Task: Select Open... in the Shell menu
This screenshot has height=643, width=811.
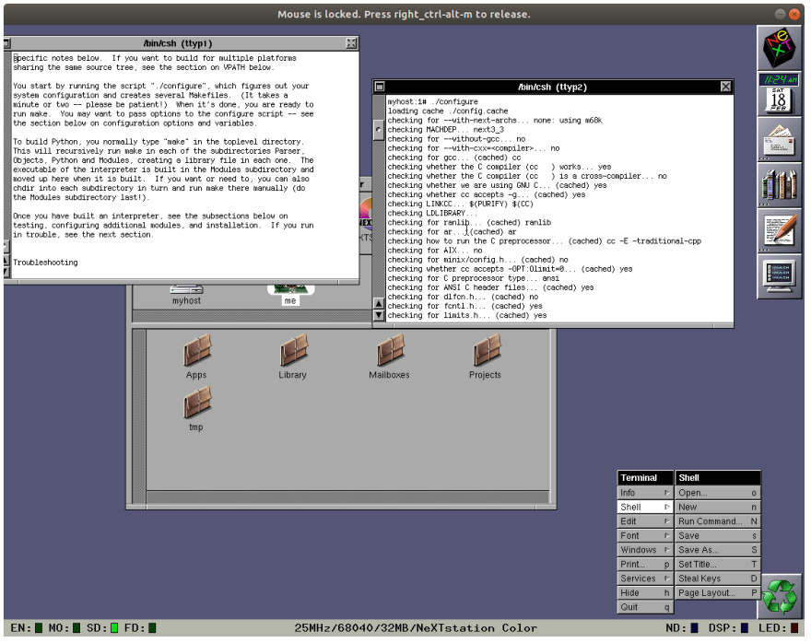Action: click(718, 493)
